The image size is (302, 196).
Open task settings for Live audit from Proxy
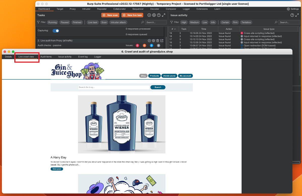pyautogui.click(x=154, y=40)
